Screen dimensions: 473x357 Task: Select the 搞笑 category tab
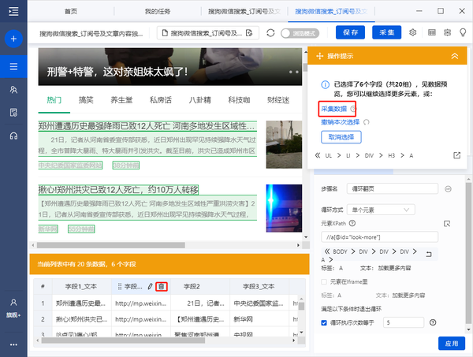(86, 100)
